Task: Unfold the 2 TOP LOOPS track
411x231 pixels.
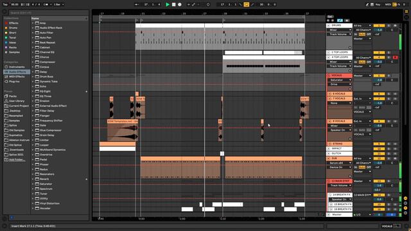Action: (x=328, y=53)
